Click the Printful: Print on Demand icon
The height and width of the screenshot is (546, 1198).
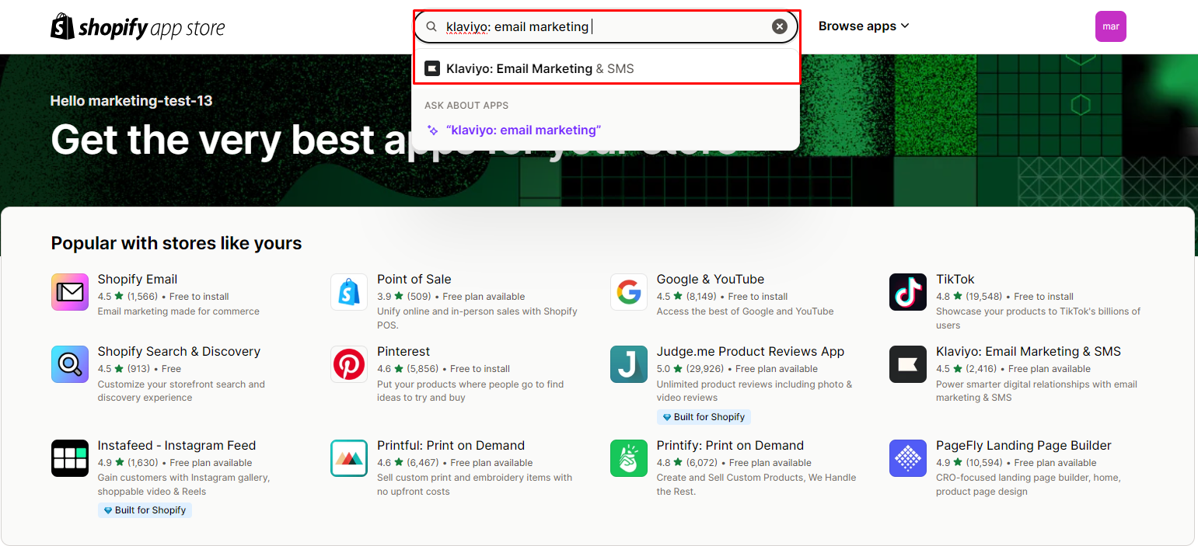click(348, 458)
